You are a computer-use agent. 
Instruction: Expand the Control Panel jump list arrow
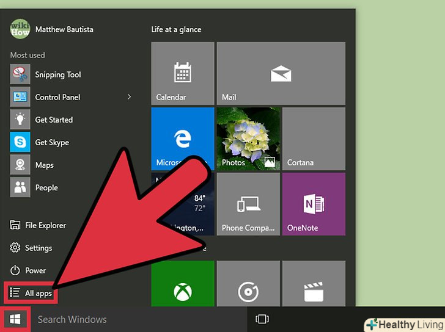130,97
